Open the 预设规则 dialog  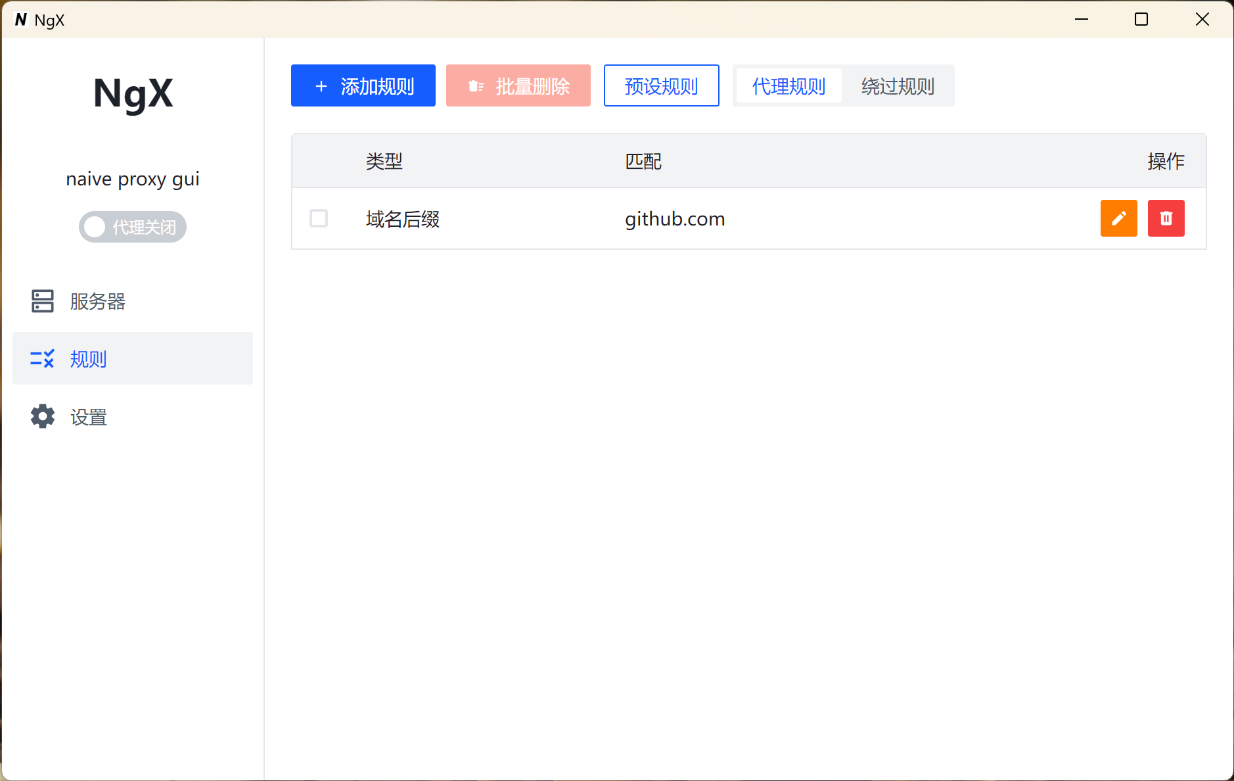[x=661, y=85]
